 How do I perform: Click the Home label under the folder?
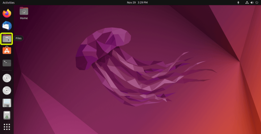point(24,18)
